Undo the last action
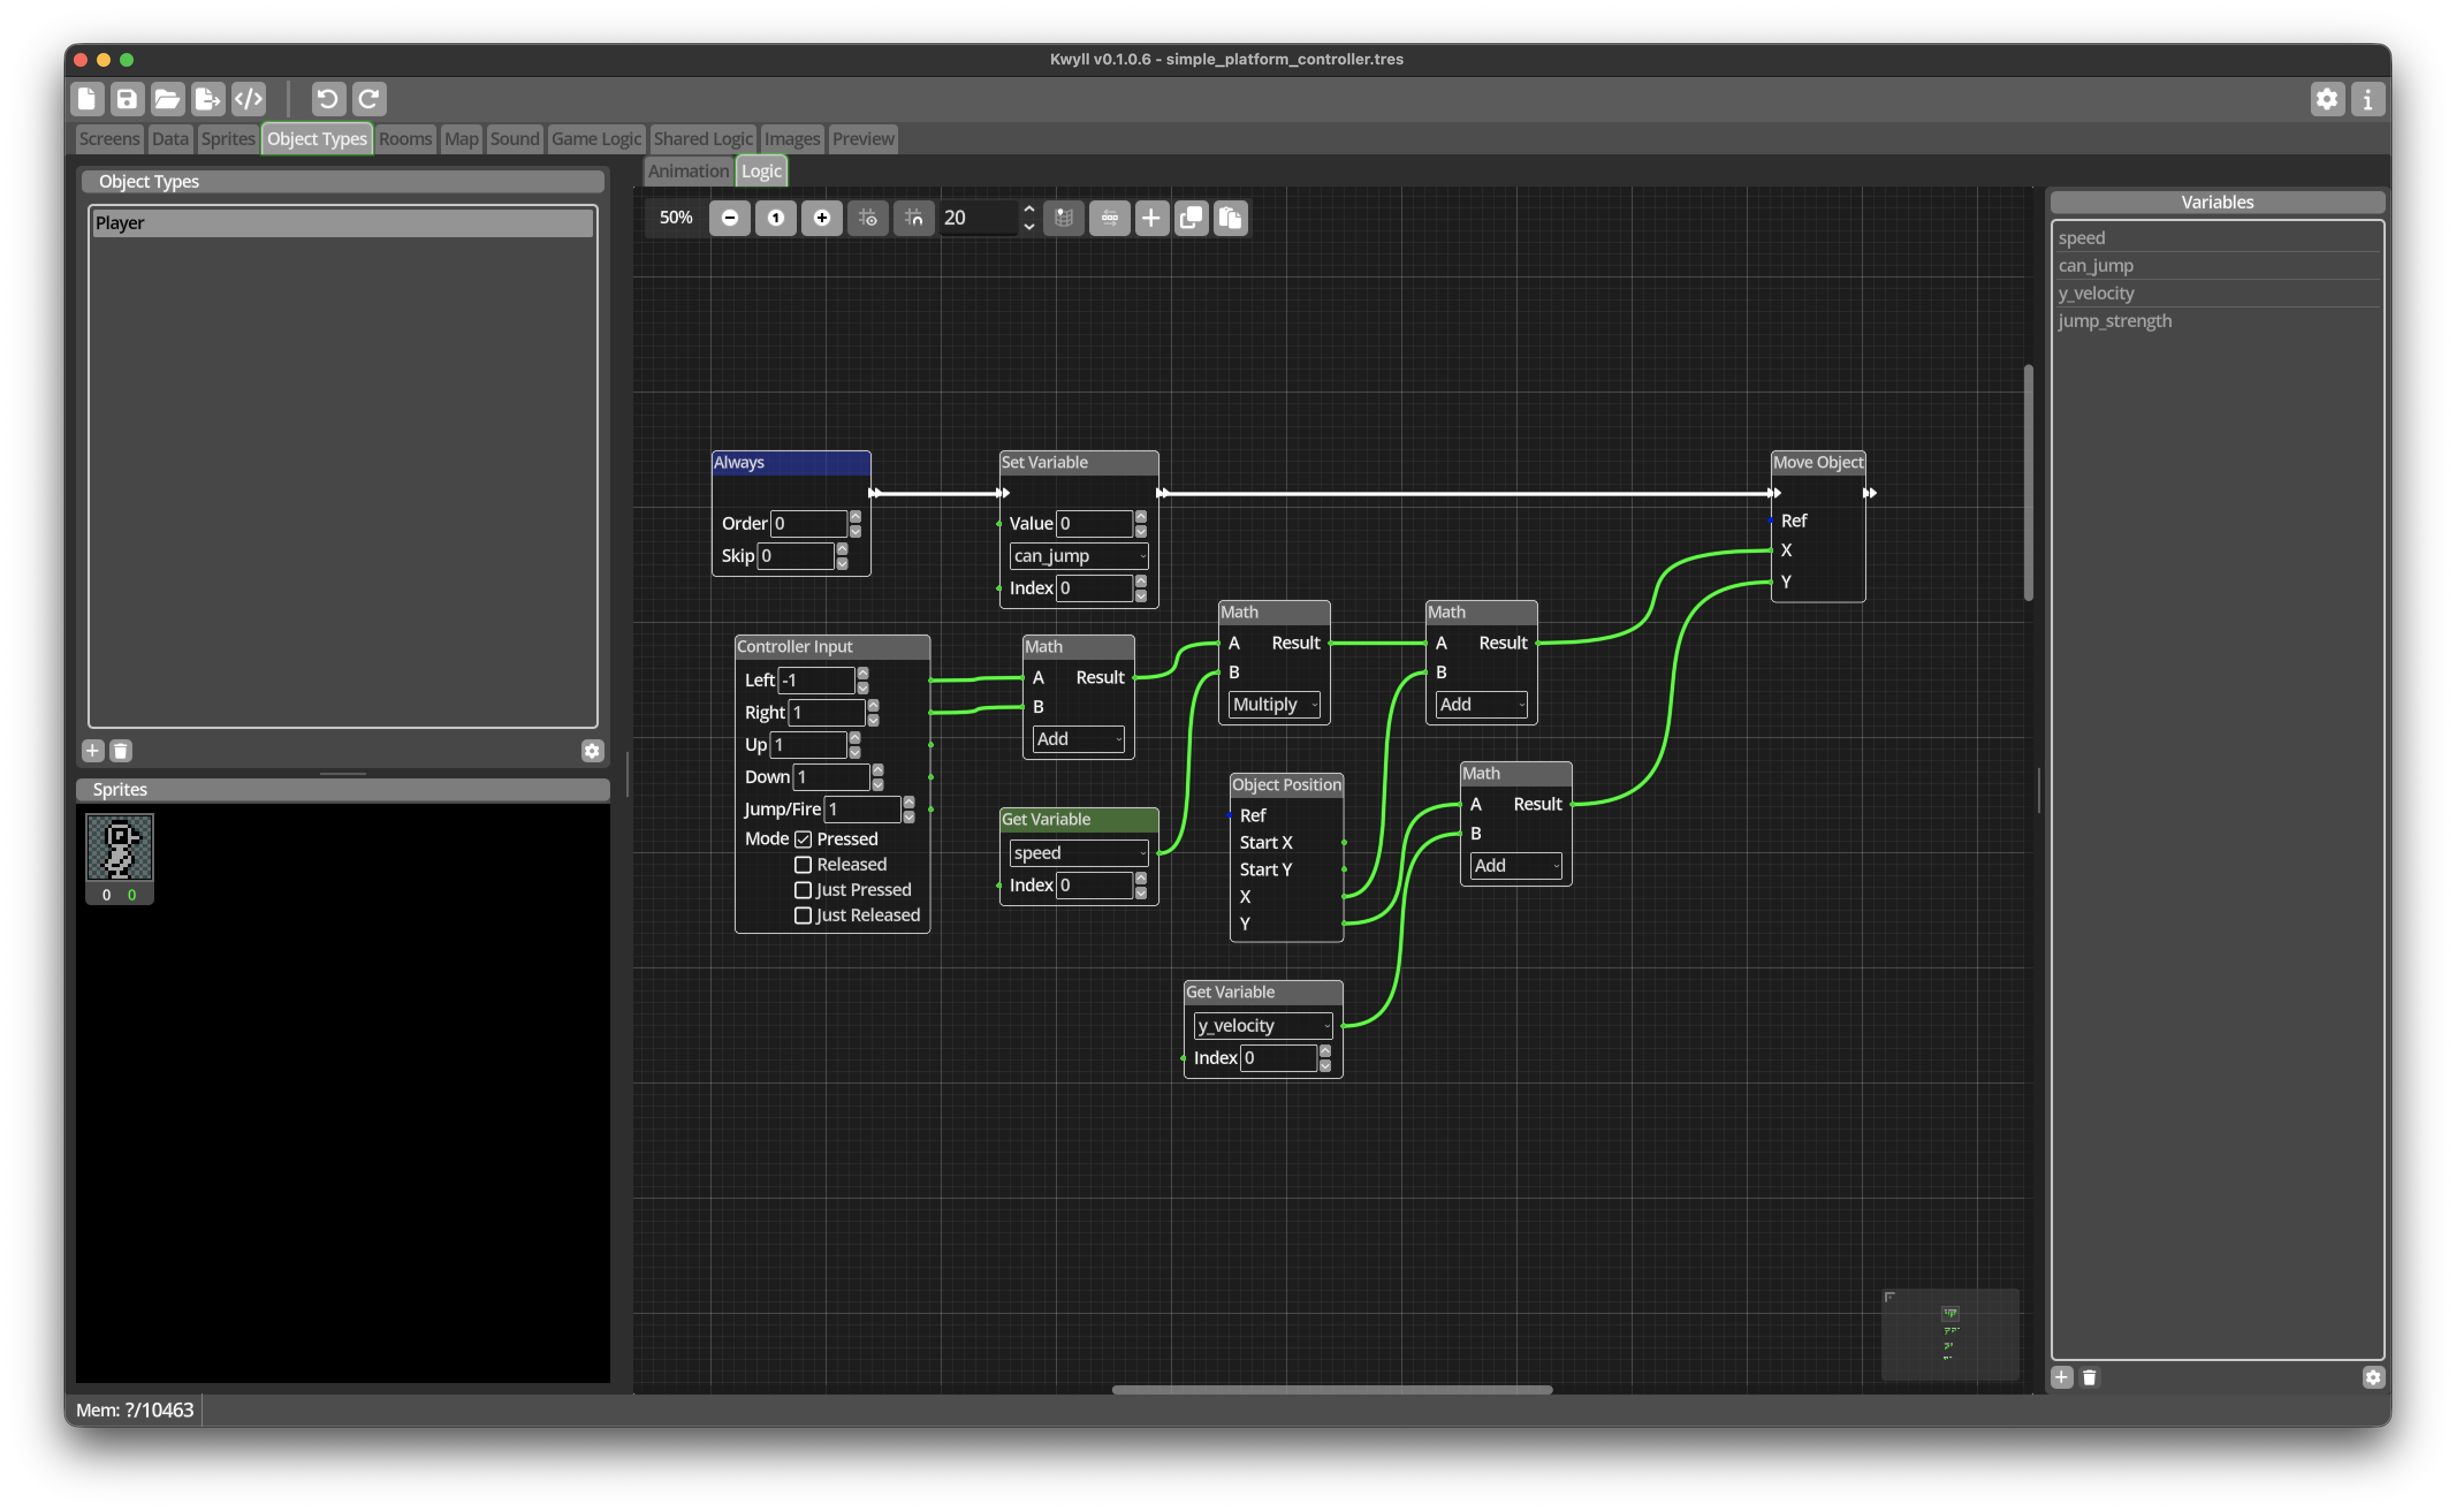This screenshot has height=1512, width=2456. point(328,99)
